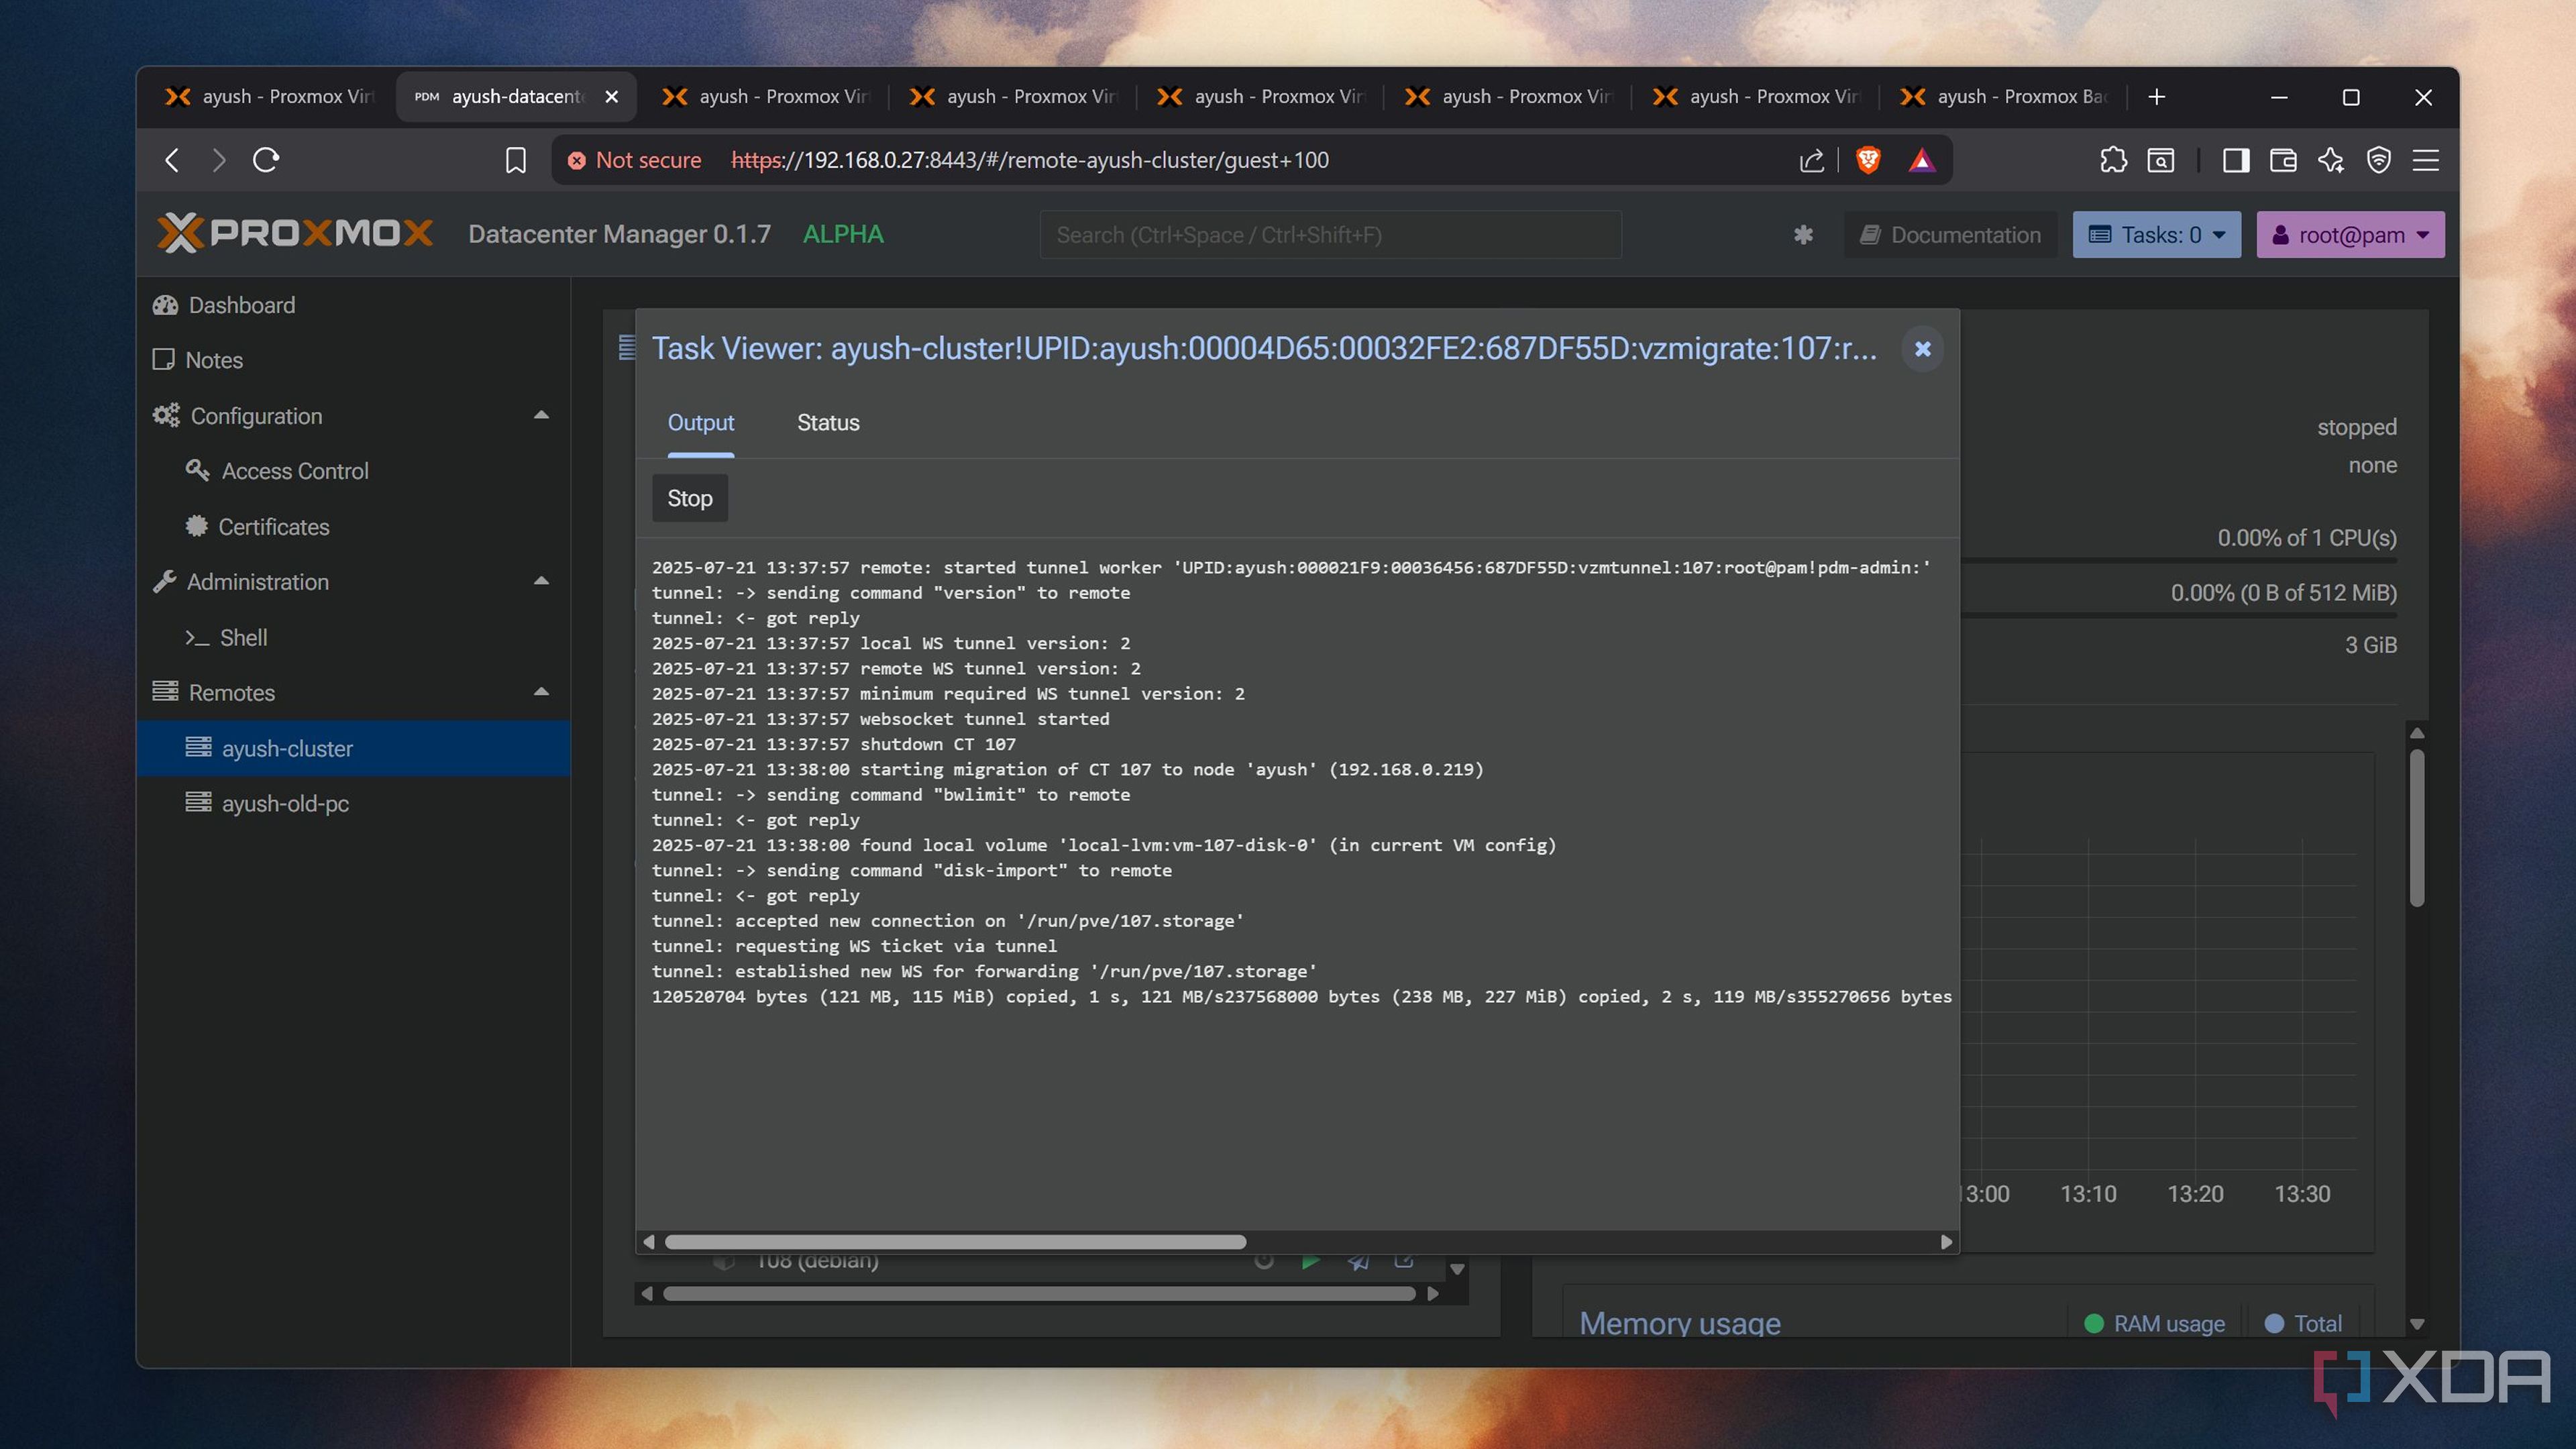Viewport: 2576px width, 1449px height.
Task: Bookmark this page
Action: click(515, 160)
